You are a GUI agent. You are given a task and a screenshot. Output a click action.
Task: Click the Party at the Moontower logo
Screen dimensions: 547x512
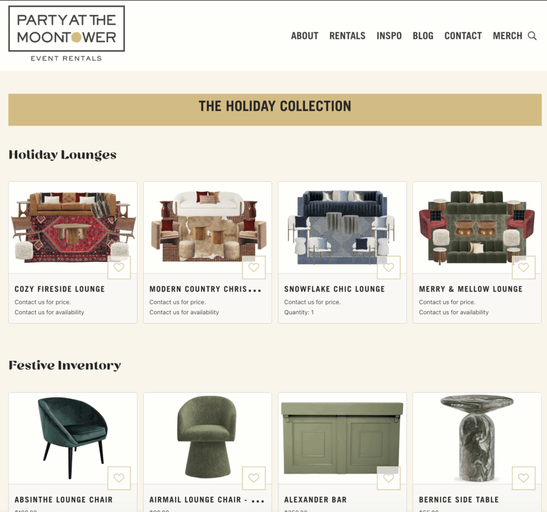click(67, 34)
